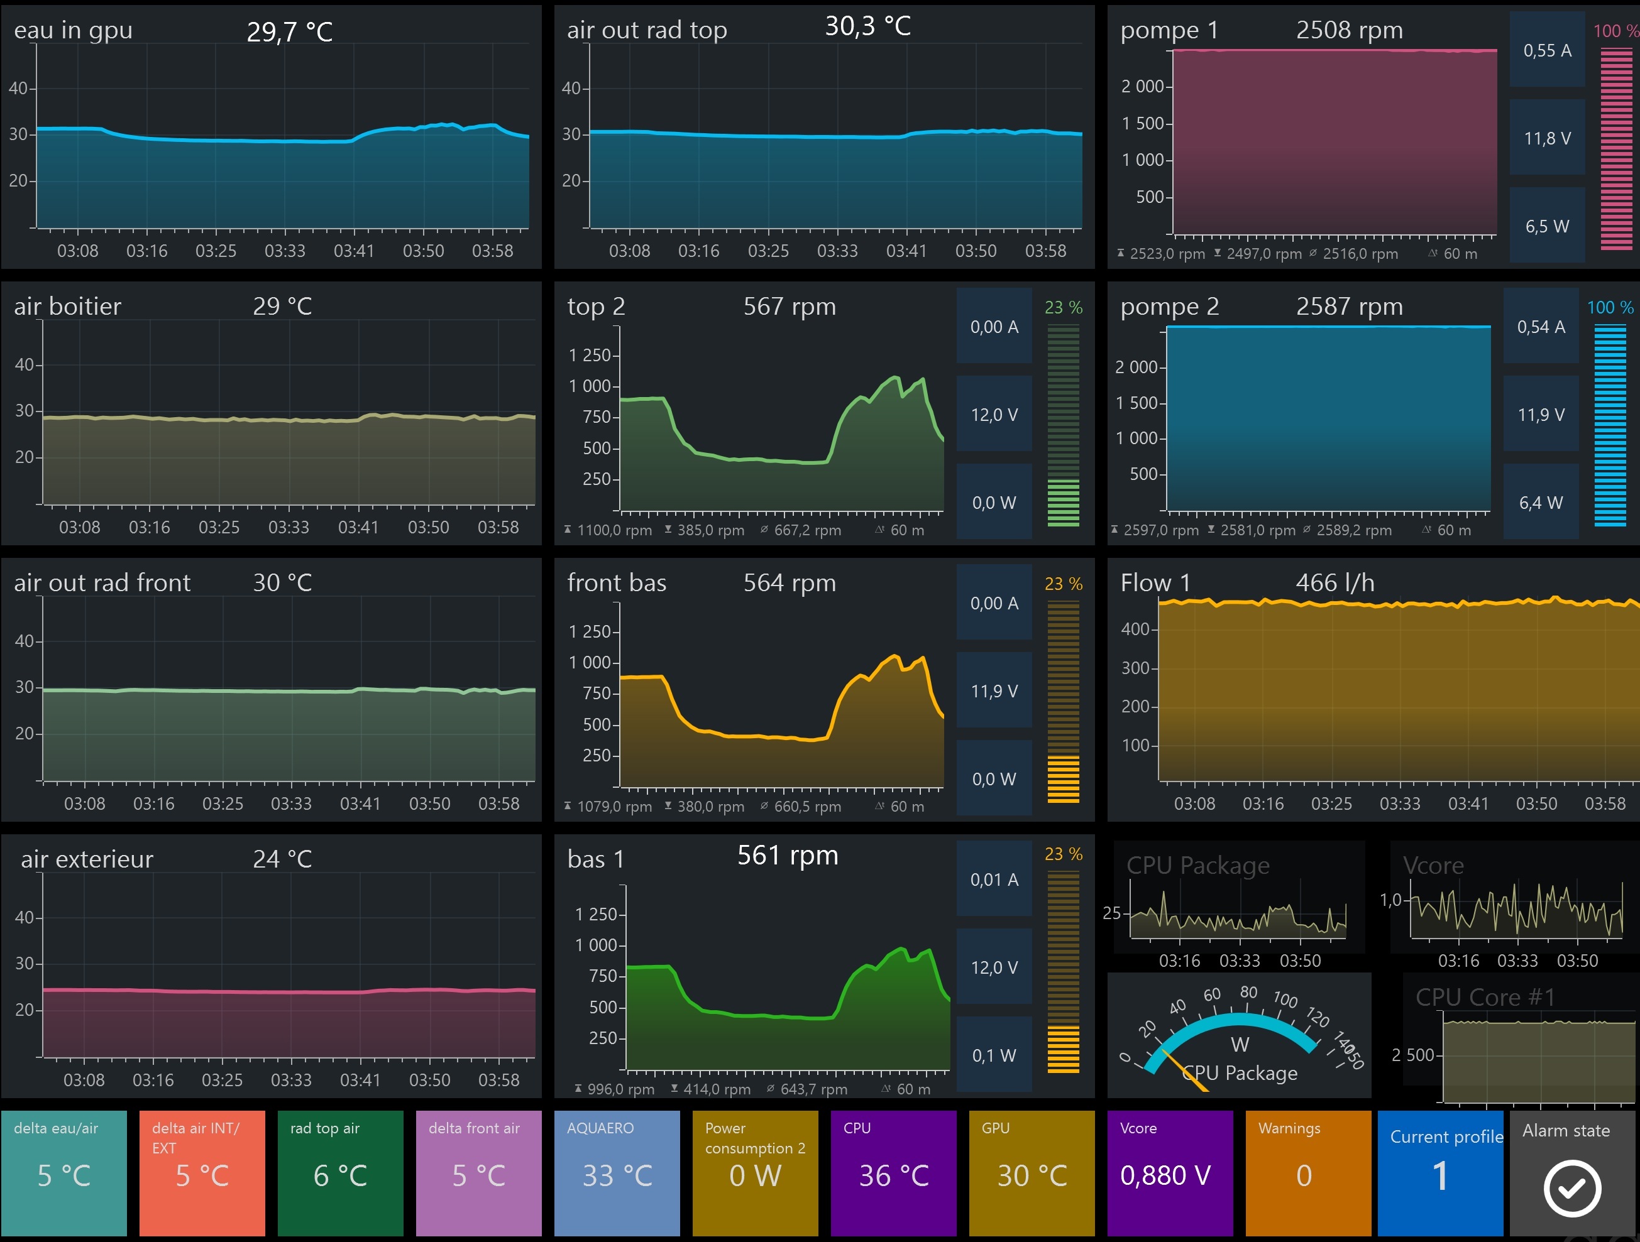
Task: Click pompe 2 6,4 W power box
Action: point(1541,502)
